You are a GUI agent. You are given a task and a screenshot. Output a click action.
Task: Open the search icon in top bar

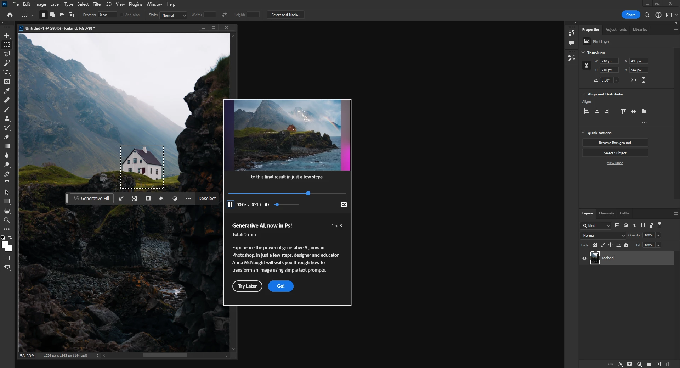647,15
